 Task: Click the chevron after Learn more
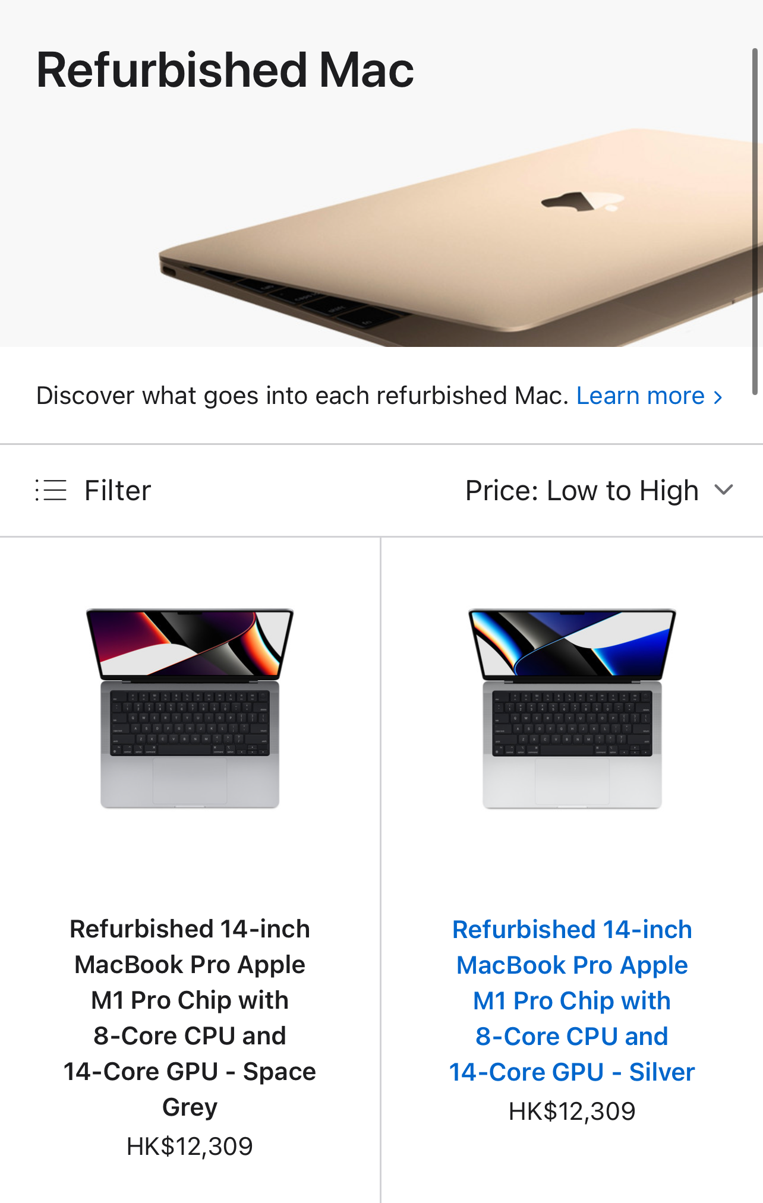tap(718, 397)
